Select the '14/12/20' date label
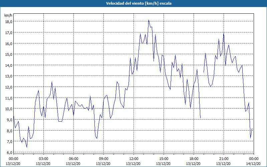 tap(253, 164)
